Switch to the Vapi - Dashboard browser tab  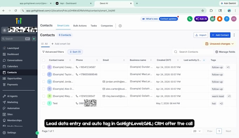pyautogui.click(x=74, y=4)
